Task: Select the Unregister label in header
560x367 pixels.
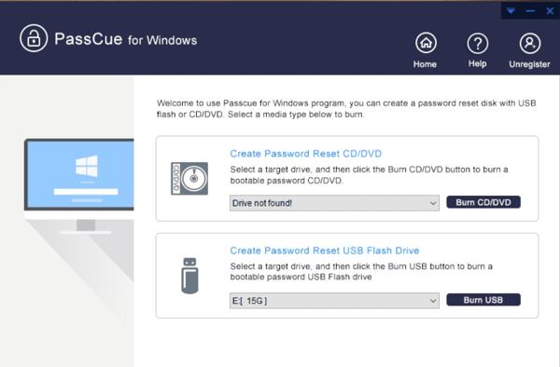Action: pyautogui.click(x=529, y=64)
